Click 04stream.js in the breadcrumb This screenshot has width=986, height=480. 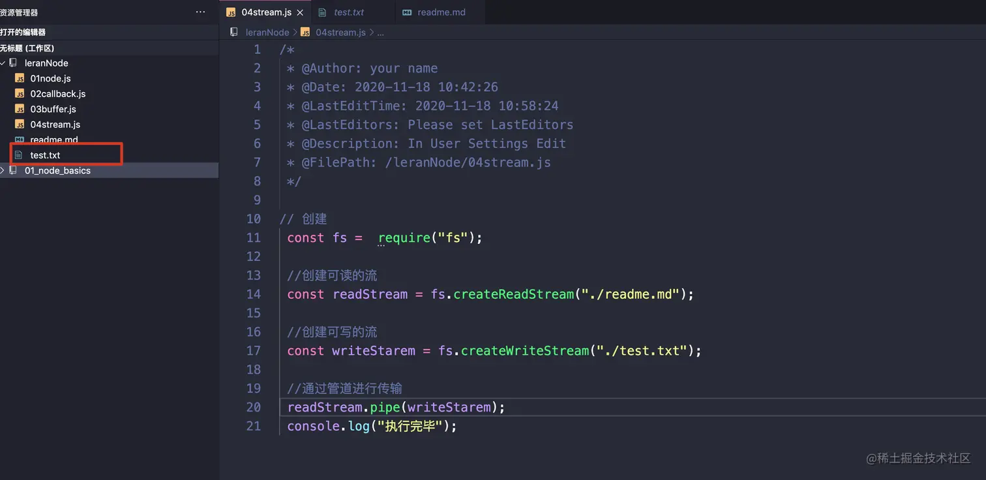pyautogui.click(x=340, y=32)
